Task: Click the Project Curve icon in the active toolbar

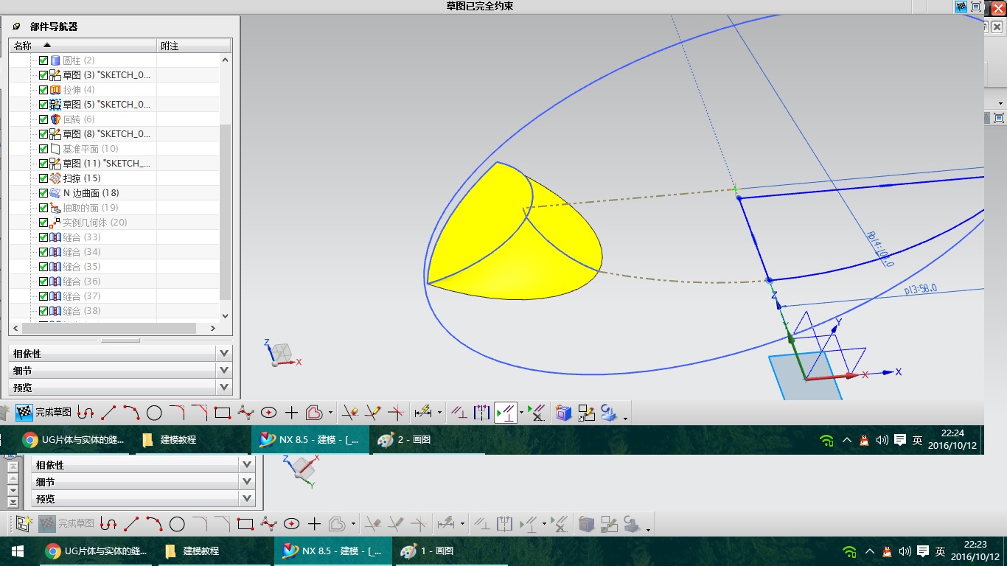Action: (x=609, y=413)
